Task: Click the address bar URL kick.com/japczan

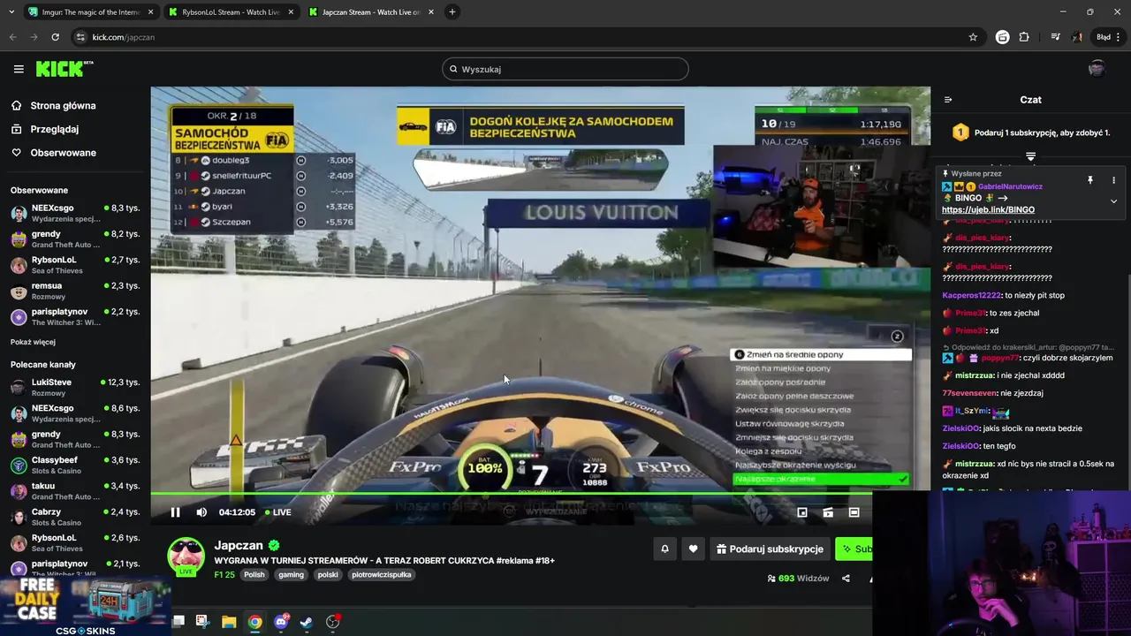Action: [x=123, y=37]
